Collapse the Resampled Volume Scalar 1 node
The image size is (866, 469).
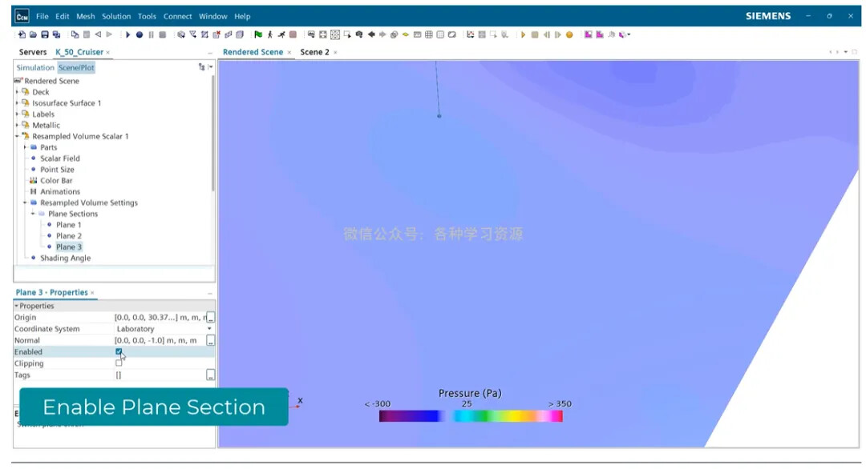pyautogui.click(x=17, y=136)
